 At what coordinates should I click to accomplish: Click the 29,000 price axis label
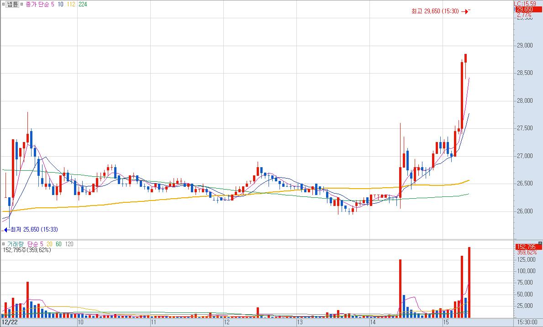(525, 45)
